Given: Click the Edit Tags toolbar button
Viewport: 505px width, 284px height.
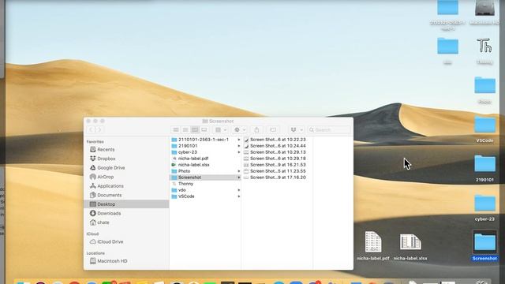Looking at the screenshot, I should point(273,129).
